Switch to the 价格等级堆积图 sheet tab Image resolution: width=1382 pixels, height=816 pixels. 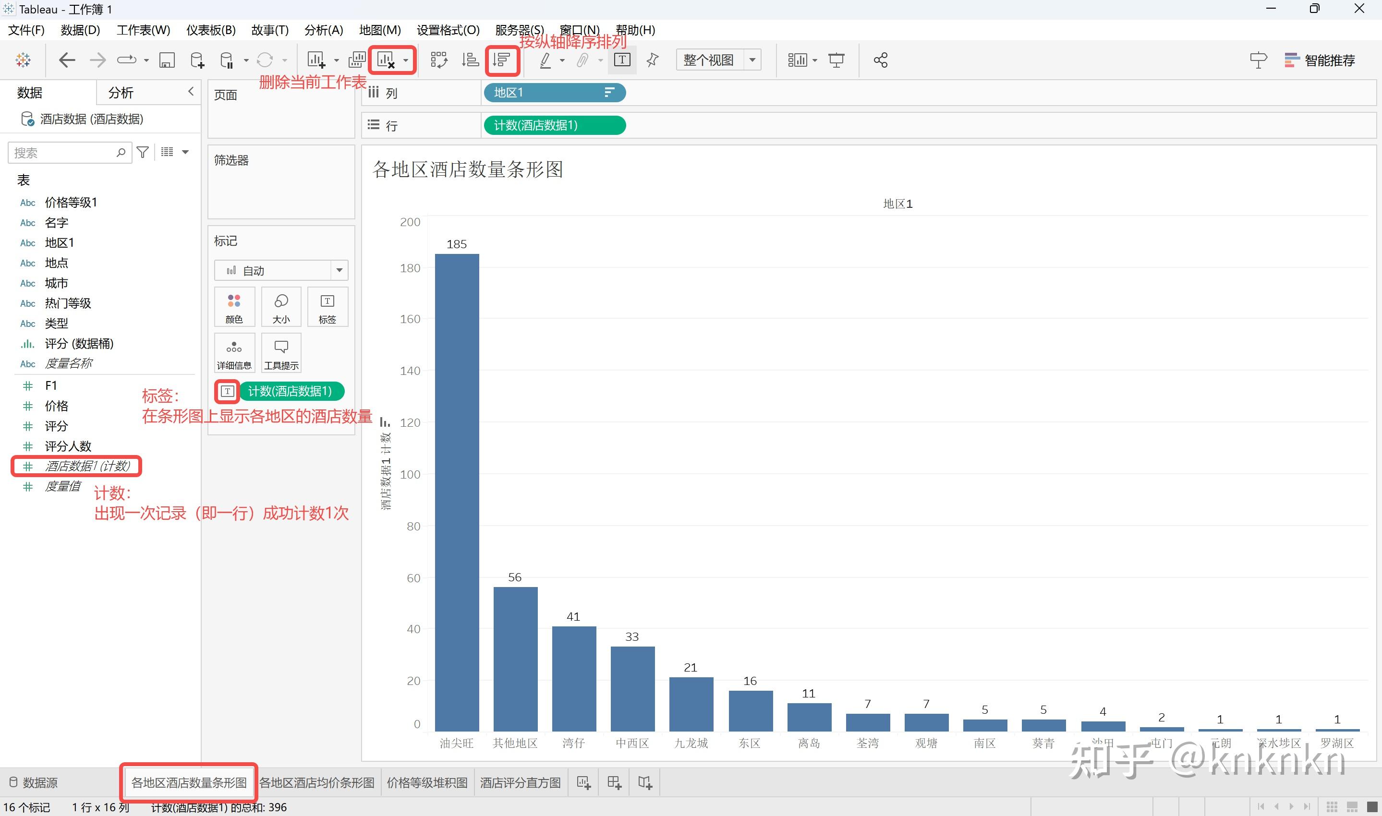pyautogui.click(x=427, y=782)
